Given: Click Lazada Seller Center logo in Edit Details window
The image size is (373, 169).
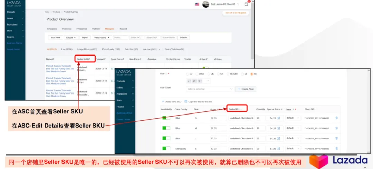Looking at the screenshot, I should point(123,72).
